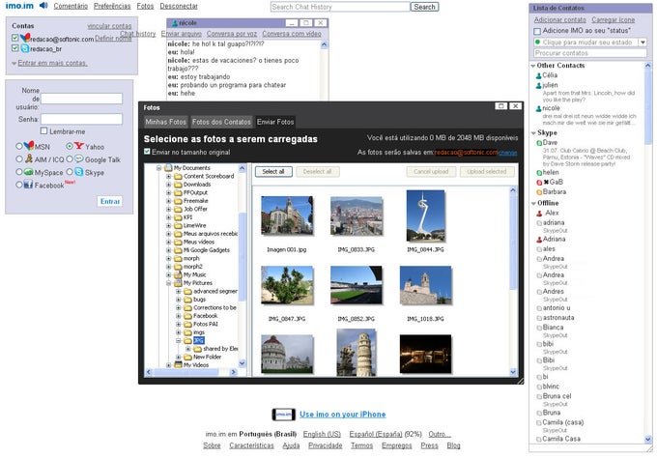Viewport: 657px width, 459px height.
Task: Click the speaker sound icon next to imo.im
Action: click(x=43, y=6)
